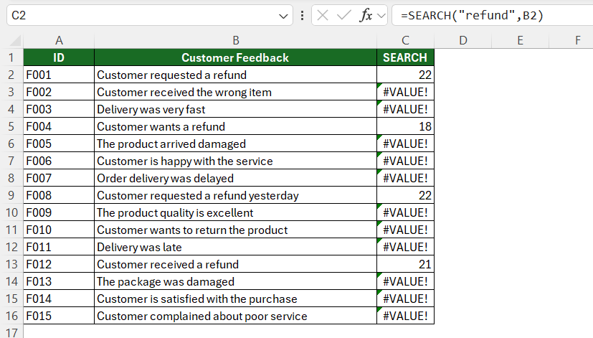
Task: Click error indicator cell C3 #VALUE!
Action: pyautogui.click(x=405, y=92)
